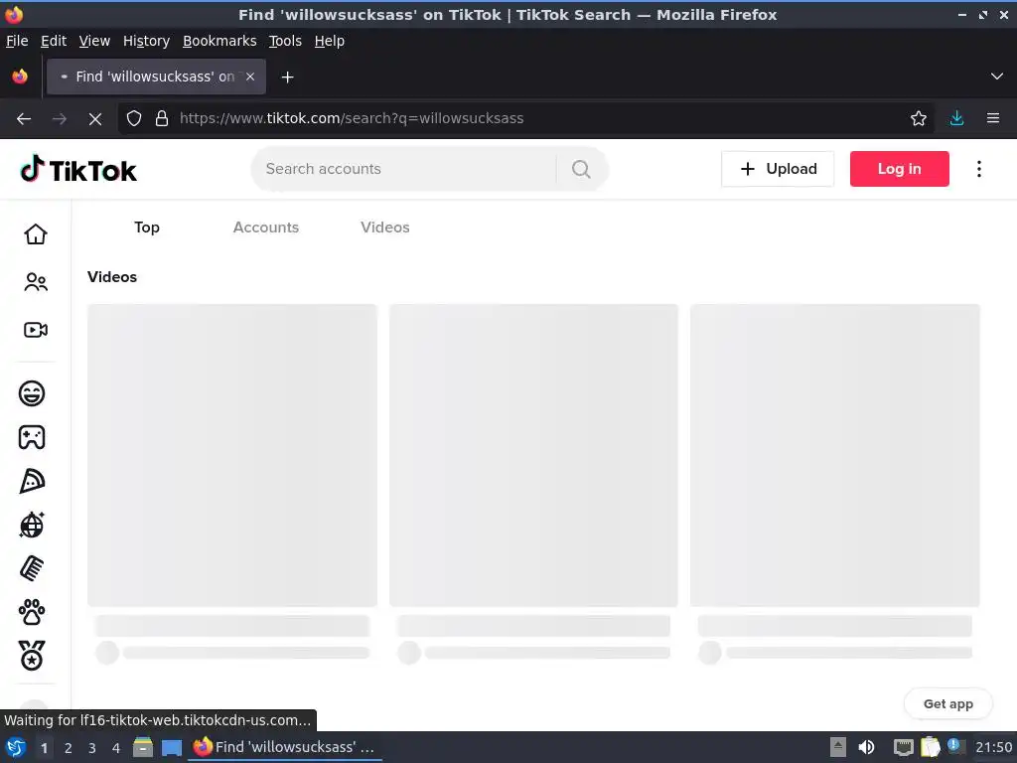Select Animals paw print icon
Screen dimensions: 1017x763
tap(32, 612)
